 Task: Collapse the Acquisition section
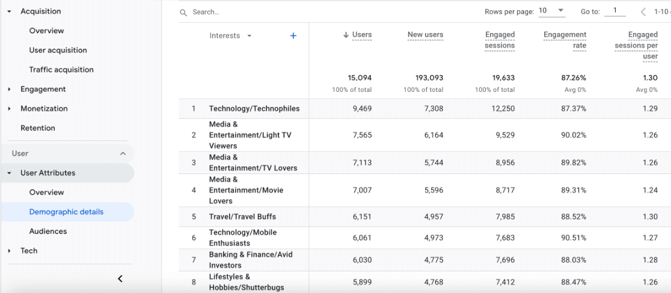10,11
